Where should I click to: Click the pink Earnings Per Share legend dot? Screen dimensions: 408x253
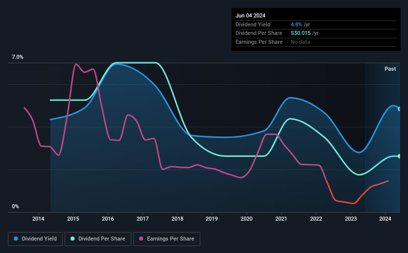(x=141, y=239)
